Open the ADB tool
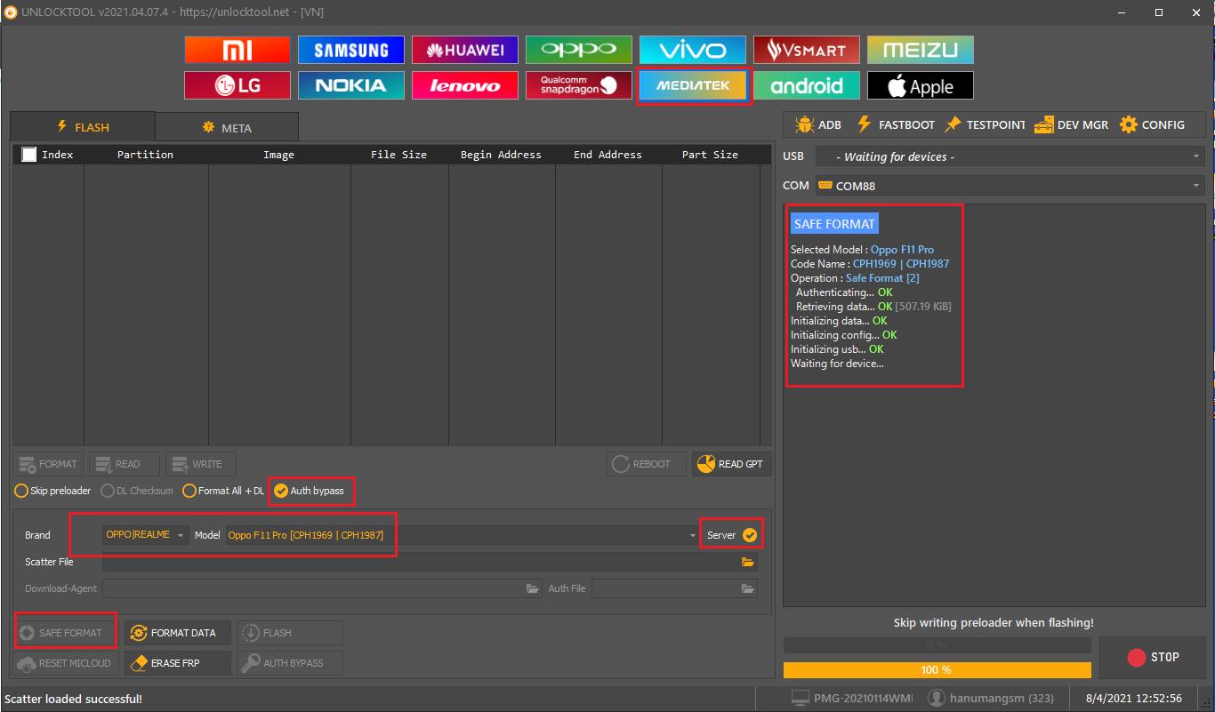The width and height of the screenshot is (1215, 712). [x=818, y=124]
